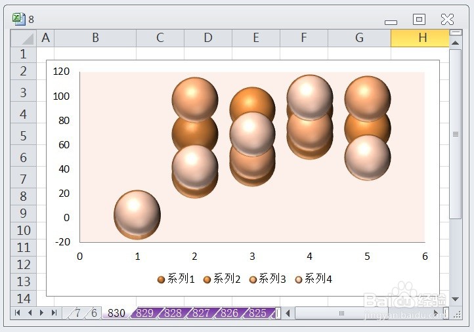Switch to sheet tab 6
474x332 pixels.
click(x=94, y=313)
